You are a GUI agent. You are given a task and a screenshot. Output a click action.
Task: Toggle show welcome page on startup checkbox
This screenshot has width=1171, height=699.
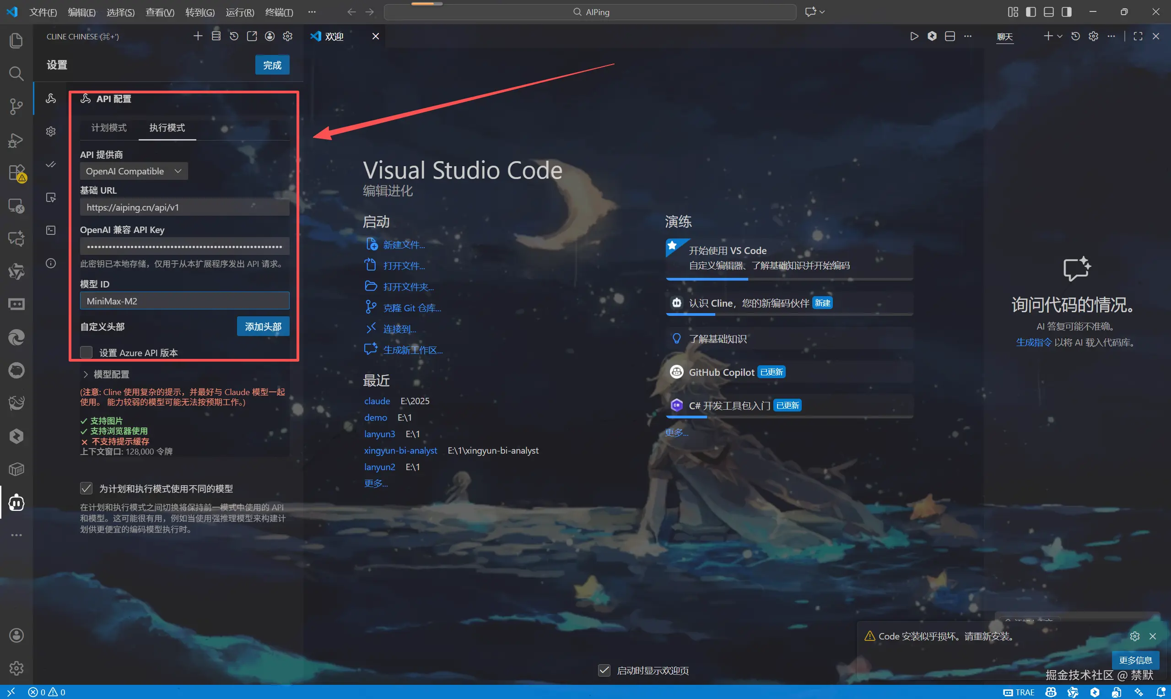pyautogui.click(x=604, y=670)
